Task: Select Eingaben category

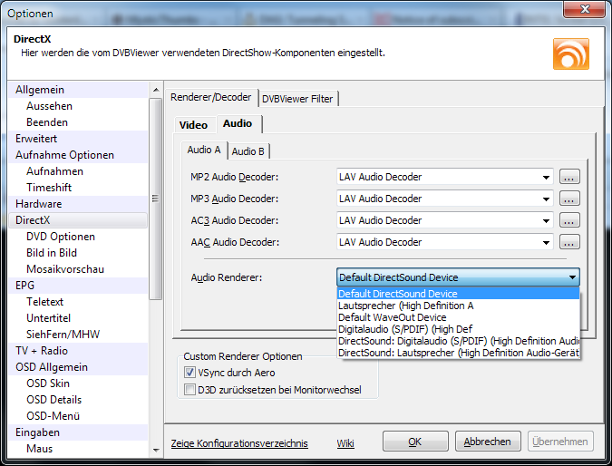Action: 78,432
